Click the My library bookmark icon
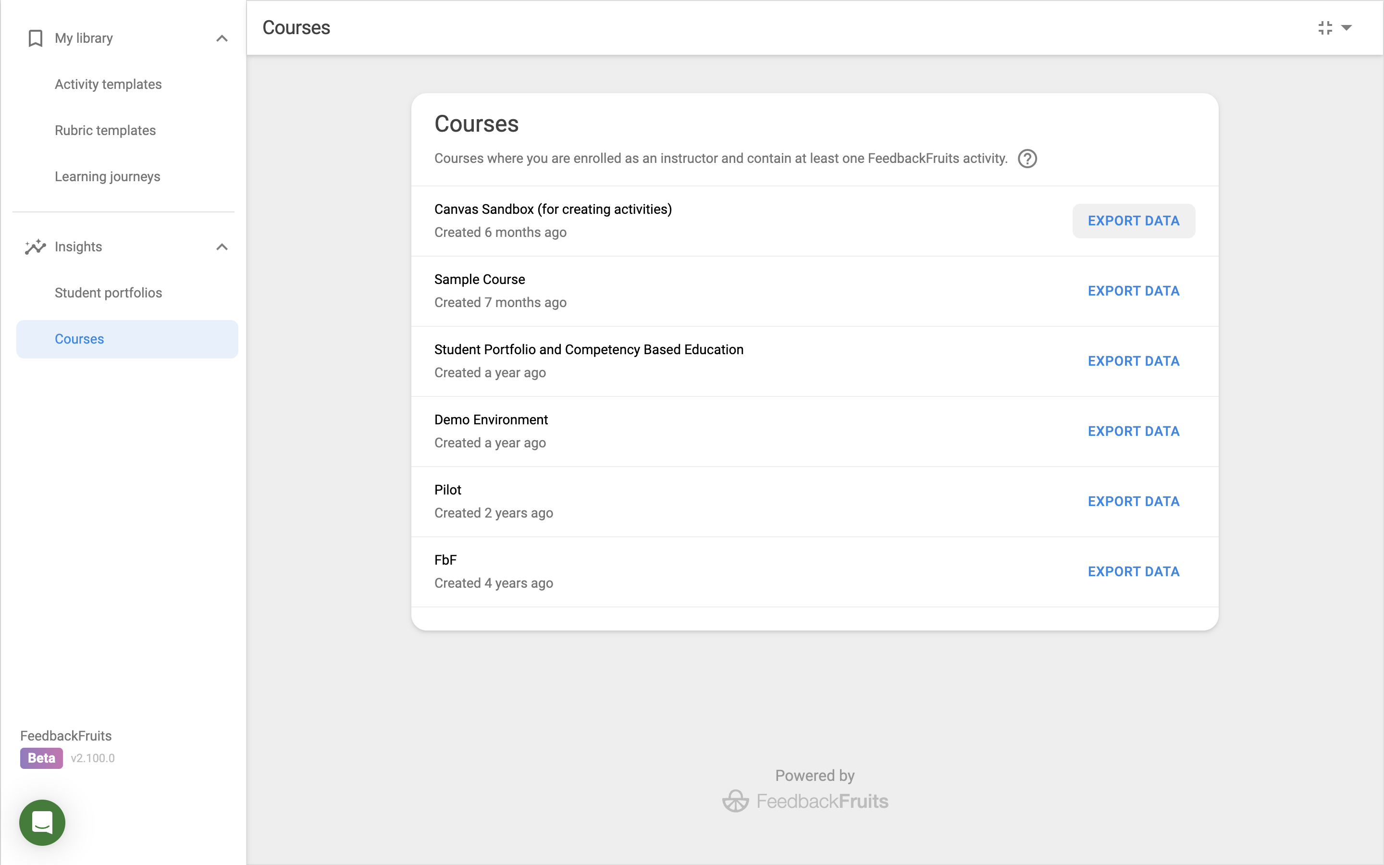Image resolution: width=1384 pixels, height=865 pixels. 36,38
